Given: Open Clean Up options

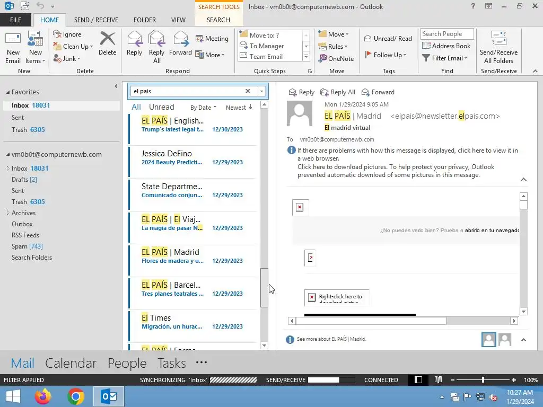Looking at the screenshot, I should [x=73, y=47].
